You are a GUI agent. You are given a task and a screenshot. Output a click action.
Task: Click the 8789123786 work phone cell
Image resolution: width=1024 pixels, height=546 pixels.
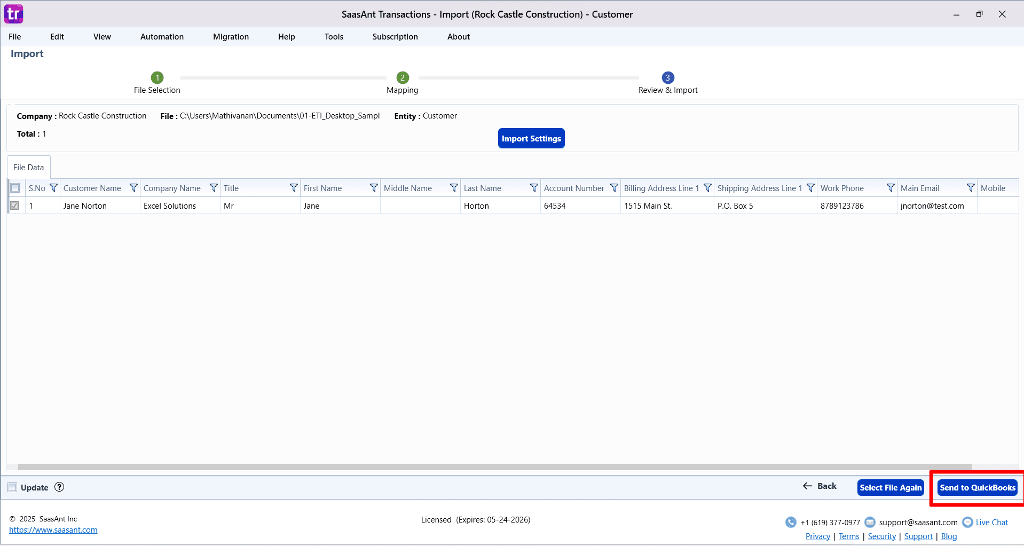coord(857,205)
